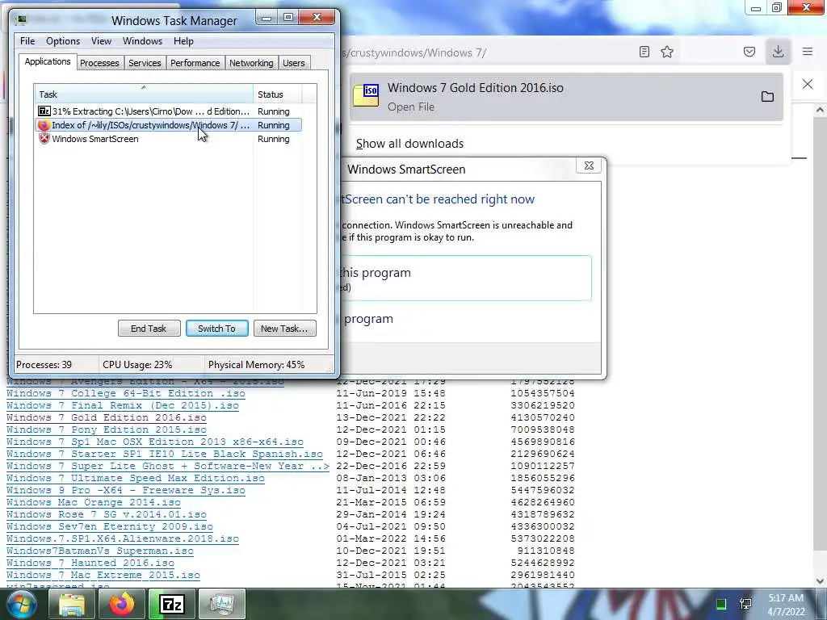This screenshot has height=620, width=827.
Task: Open Windows 7 Pony Edition 2015.iso link
Action: (106, 429)
